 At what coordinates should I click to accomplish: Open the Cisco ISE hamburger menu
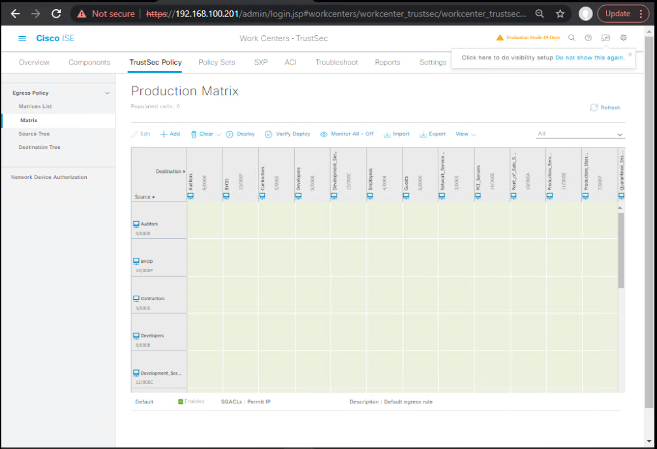22,38
